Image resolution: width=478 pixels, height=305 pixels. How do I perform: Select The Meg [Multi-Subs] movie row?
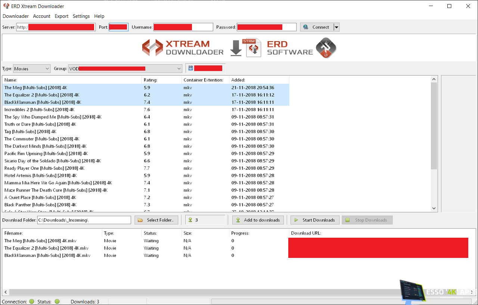tap(36, 87)
